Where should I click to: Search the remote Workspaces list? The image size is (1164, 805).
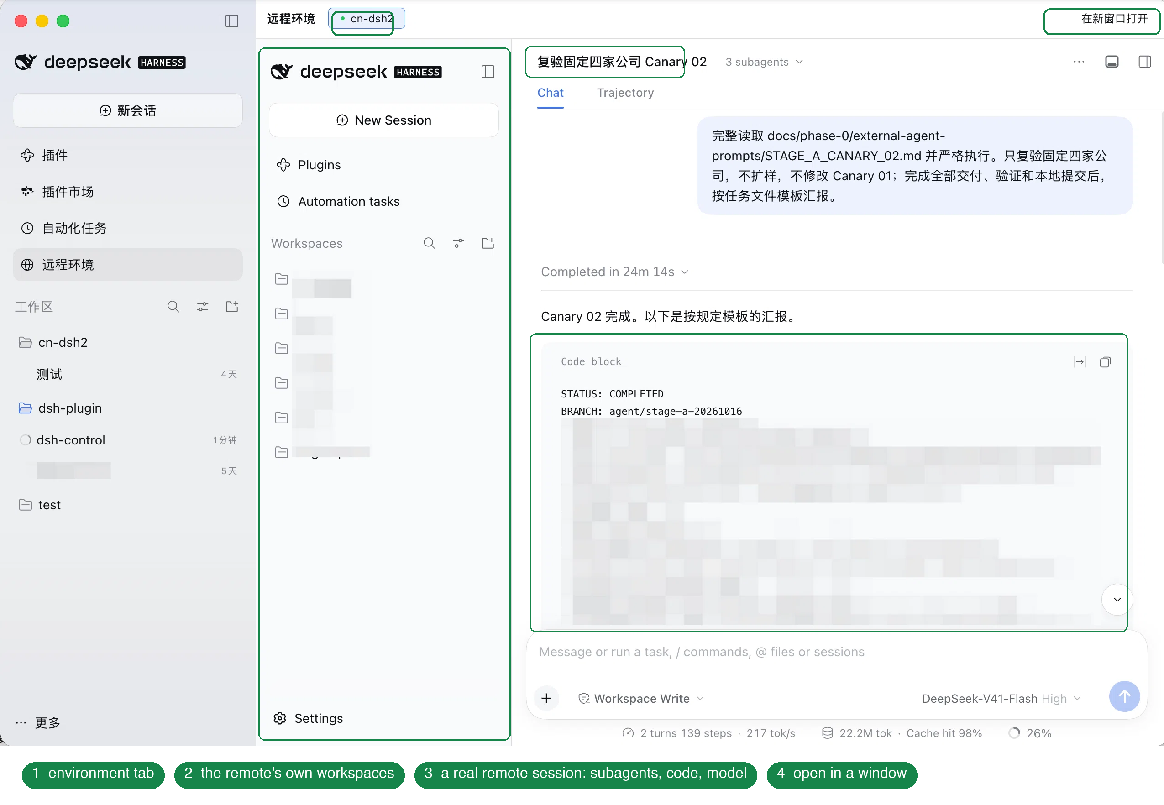click(x=429, y=243)
